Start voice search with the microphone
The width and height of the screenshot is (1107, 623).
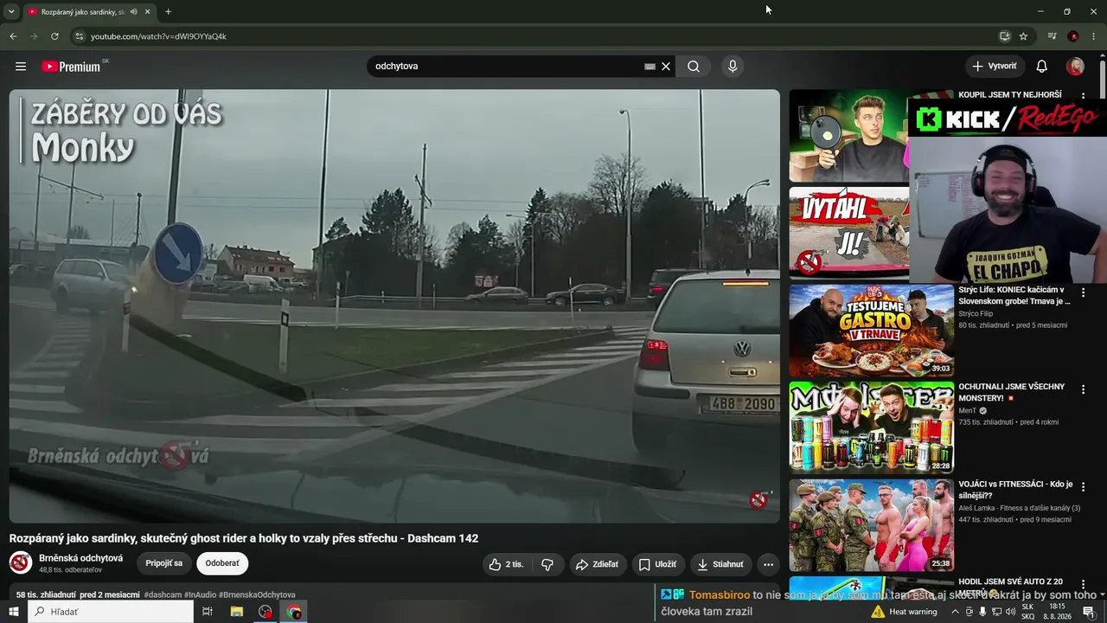[x=733, y=67]
